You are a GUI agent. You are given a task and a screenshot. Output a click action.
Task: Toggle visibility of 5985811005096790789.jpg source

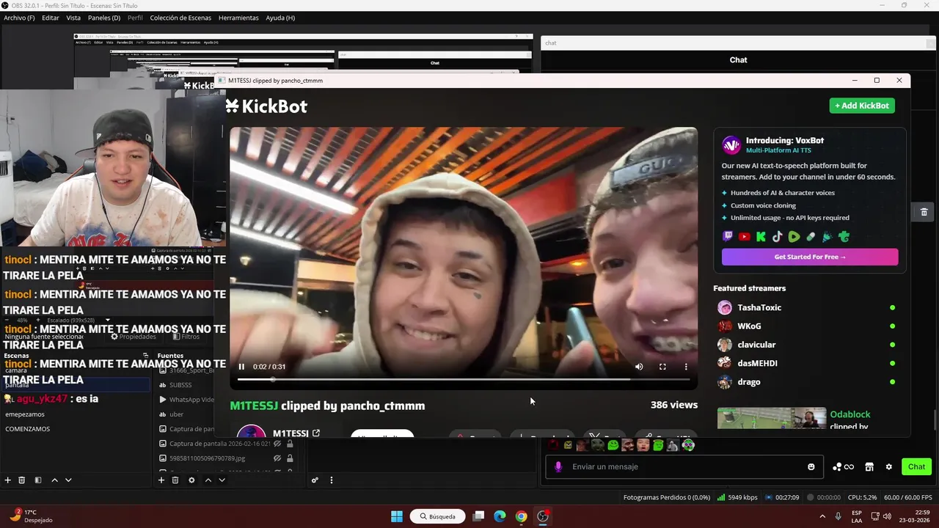point(277,458)
